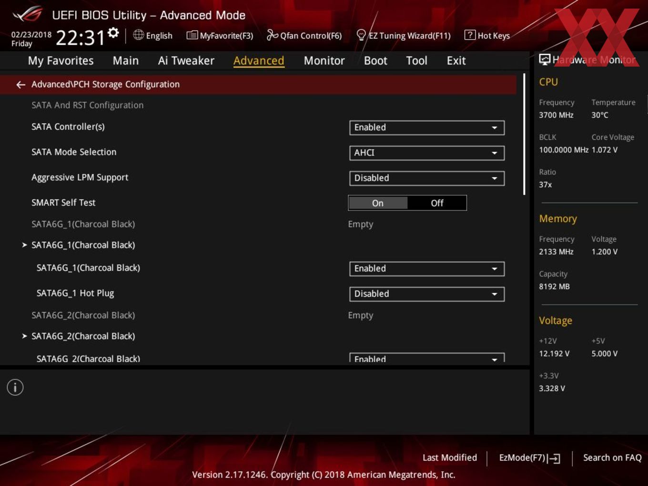The height and width of the screenshot is (486, 648).
Task: Click Ratio value 37x
Action: 546,184
